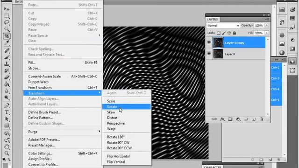Select the Eyedropper tool

click(7, 42)
